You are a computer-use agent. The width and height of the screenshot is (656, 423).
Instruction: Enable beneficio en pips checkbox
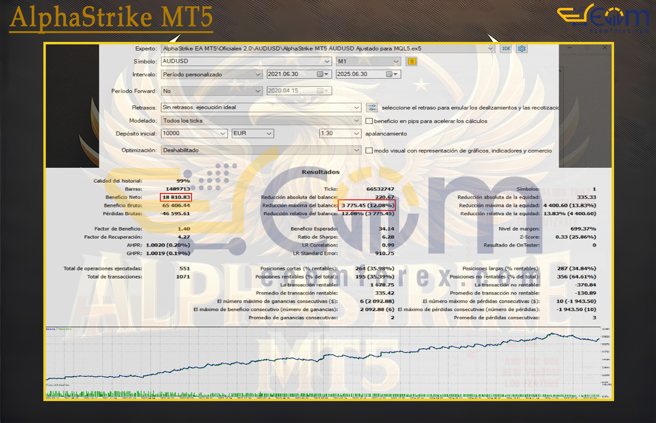coord(369,121)
